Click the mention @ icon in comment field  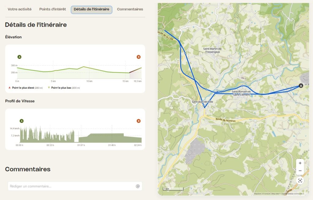138,186
